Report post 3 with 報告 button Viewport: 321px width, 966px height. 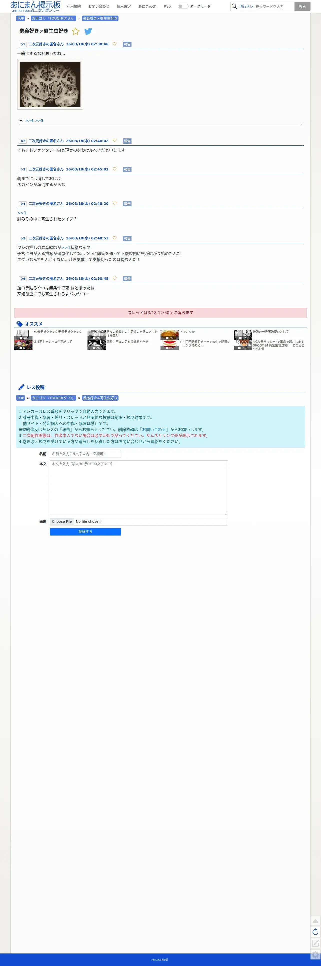[127, 169]
